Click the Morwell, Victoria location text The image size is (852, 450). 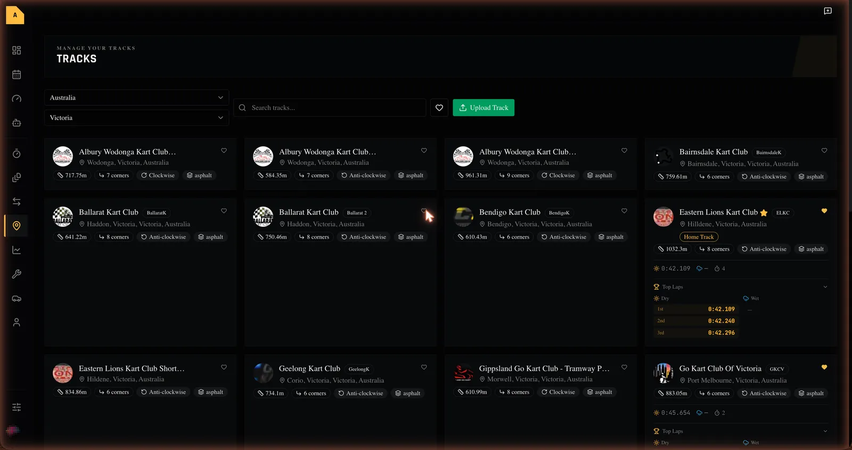tap(539, 379)
